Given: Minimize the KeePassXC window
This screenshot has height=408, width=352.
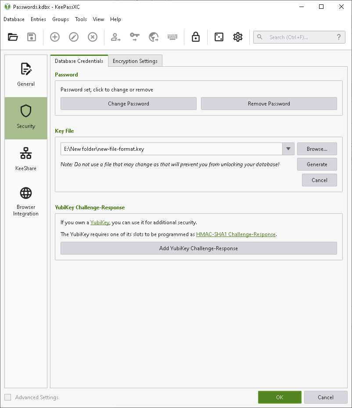Looking at the screenshot, I should [302, 7].
